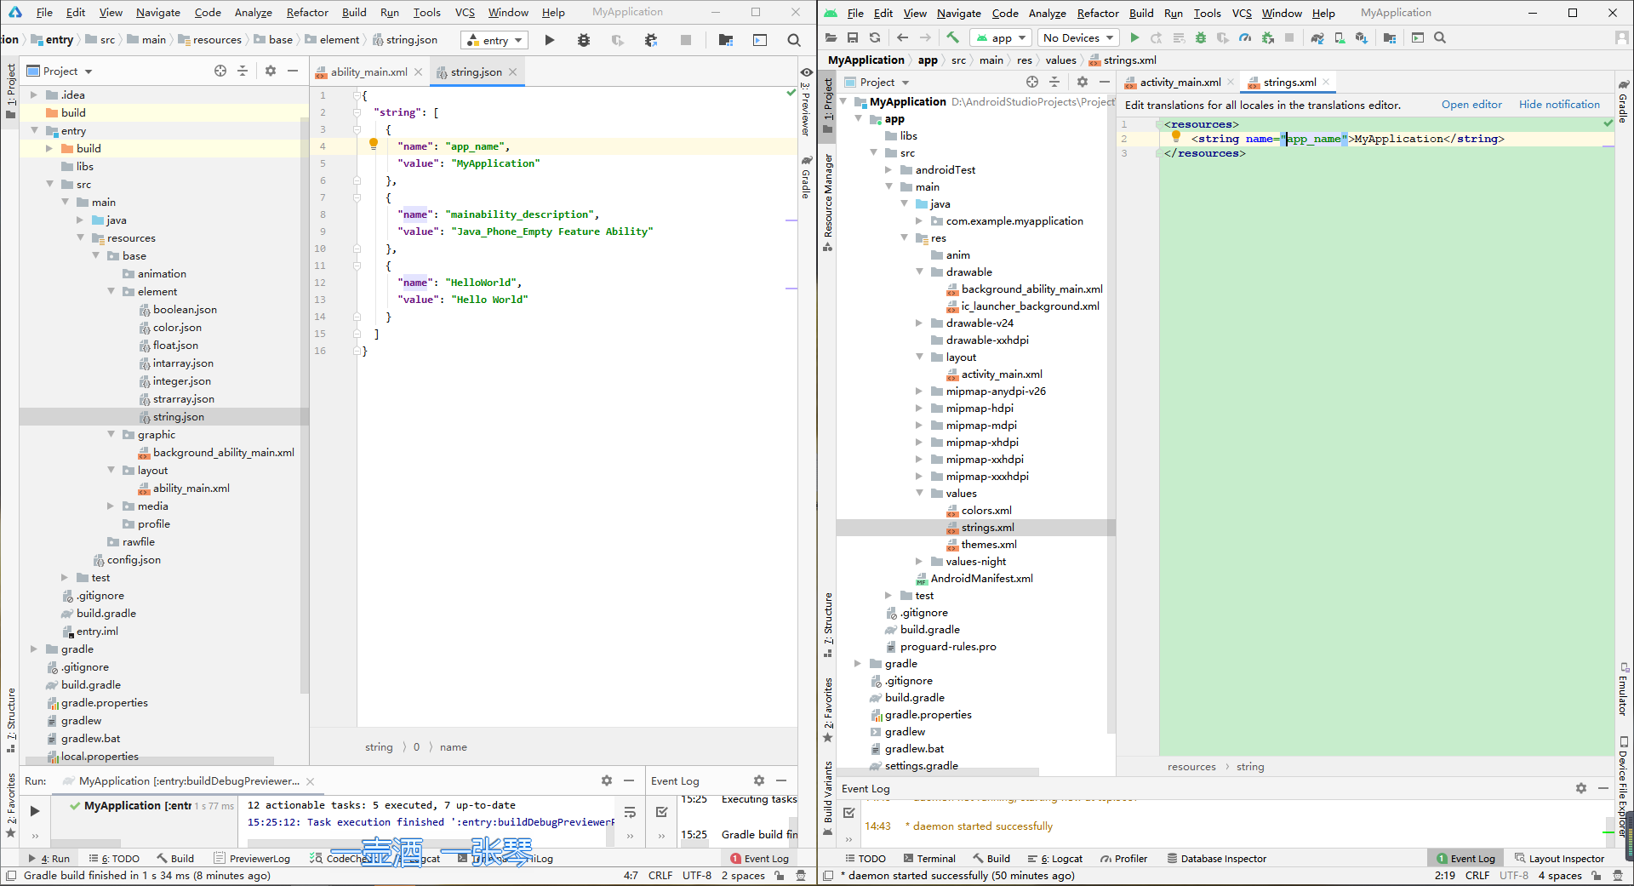Switch to the ability_main.xml editor tab

(369, 71)
